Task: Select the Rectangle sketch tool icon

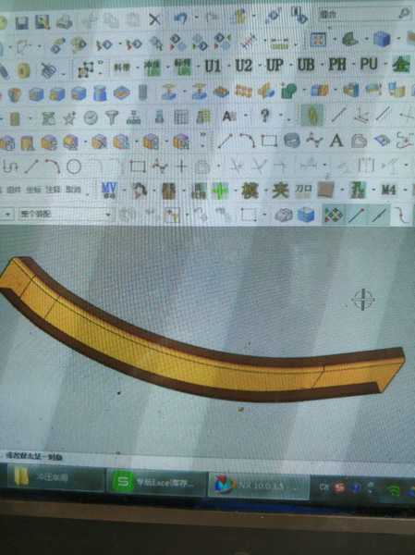Action: 269,141
